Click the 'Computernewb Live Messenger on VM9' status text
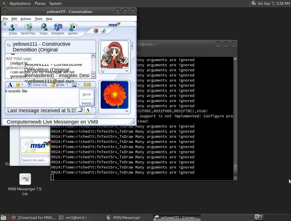Viewport: 291px width, 221px height. coord(52,122)
